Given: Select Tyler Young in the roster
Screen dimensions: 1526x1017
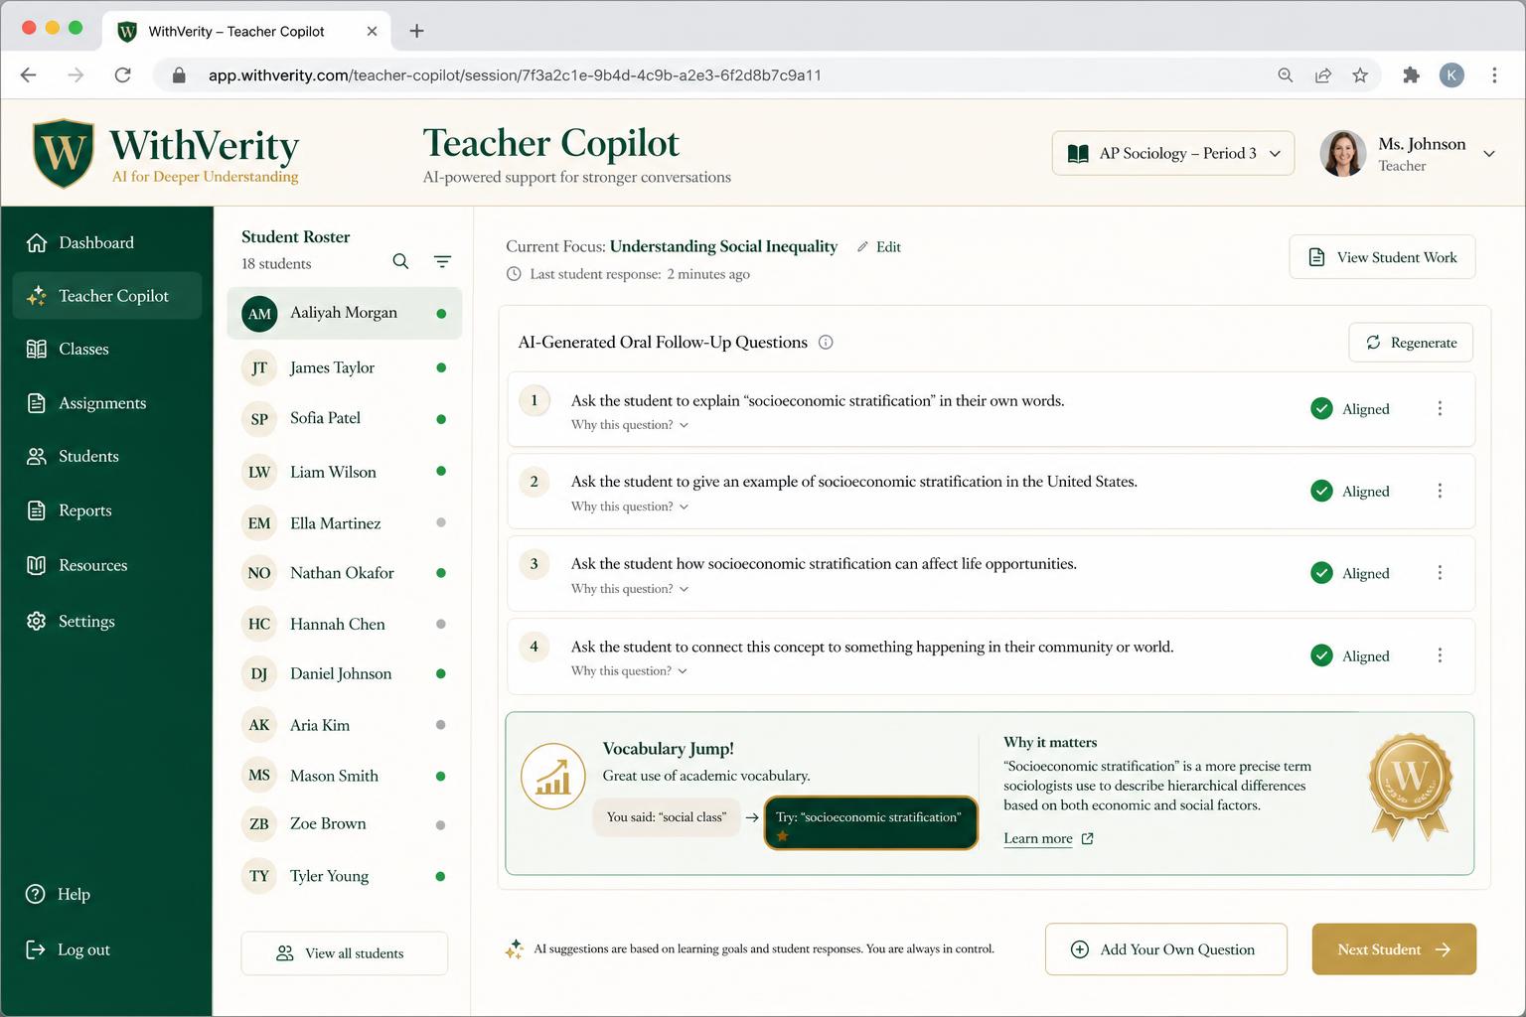Looking at the screenshot, I should pyautogui.click(x=344, y=876).
